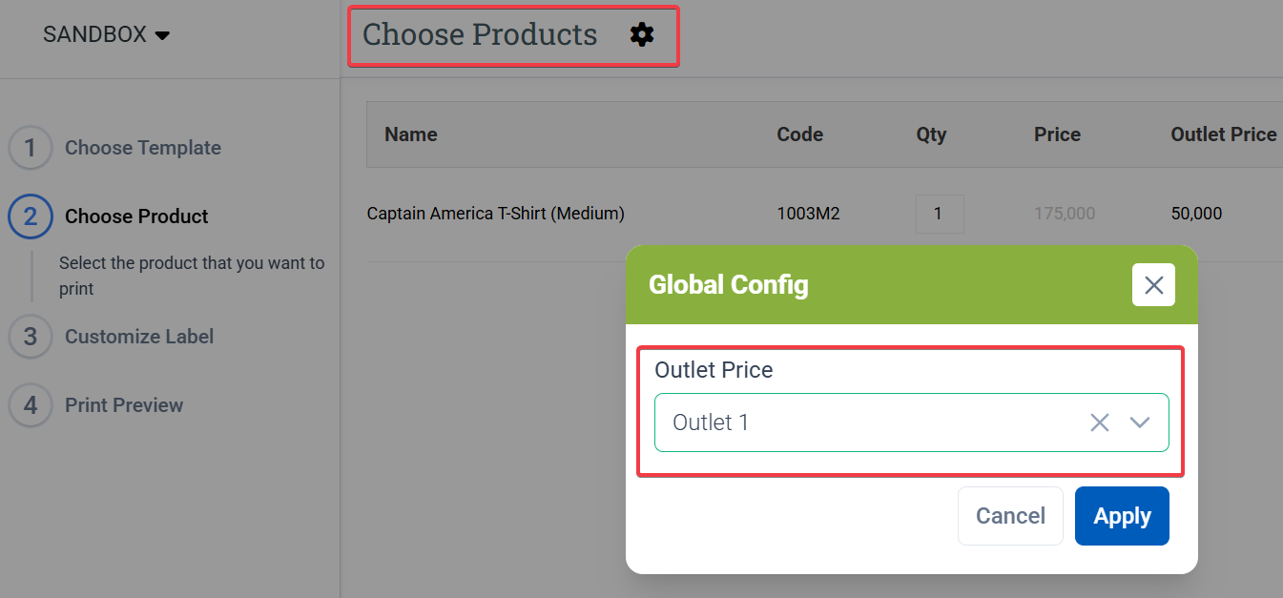Select the Captain America T-Shirt (Medium) row
Image resolution: width=1283 pixels, height=598 pixels.
(x=495, y=214)
